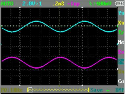The width and height of the screenshot is (125, 94).
Task: Open the Ca calibration menu entry
Action: point(121,81)
